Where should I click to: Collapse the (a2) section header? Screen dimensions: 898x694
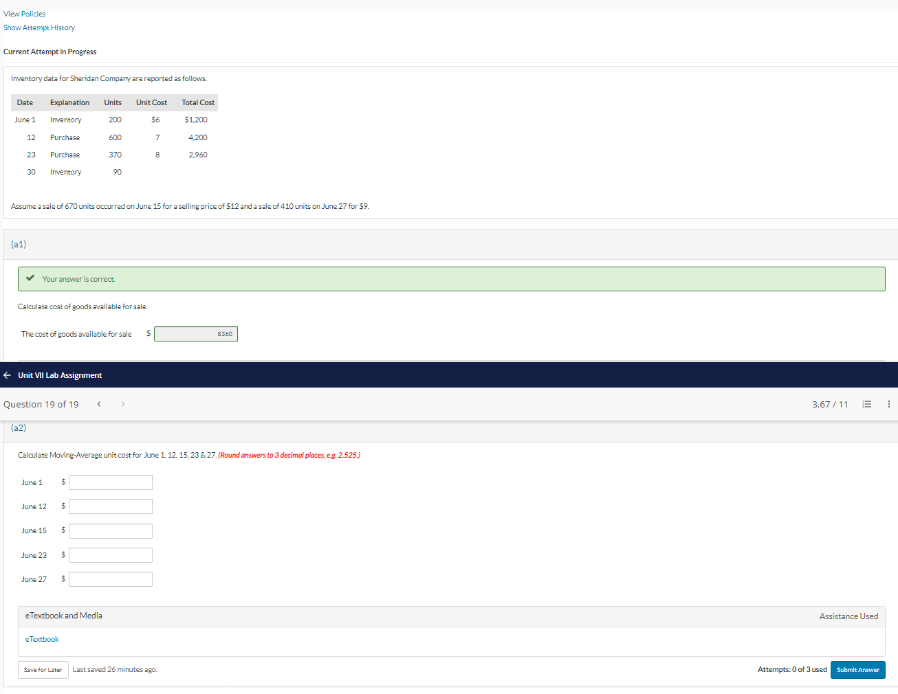click(x=19, y=427)
